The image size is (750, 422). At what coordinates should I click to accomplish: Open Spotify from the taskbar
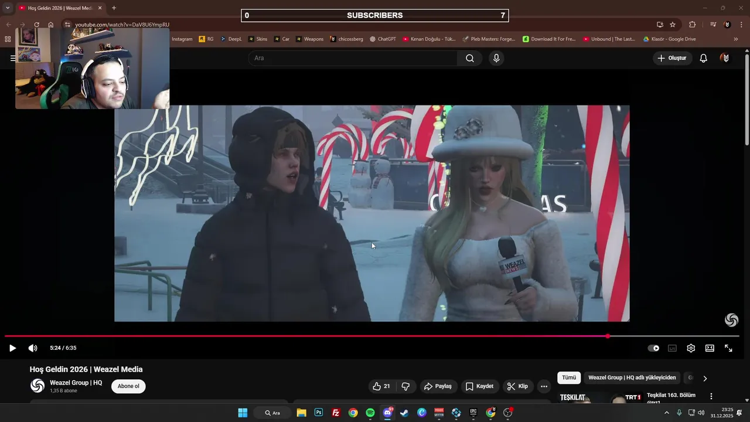coord(370,413)
